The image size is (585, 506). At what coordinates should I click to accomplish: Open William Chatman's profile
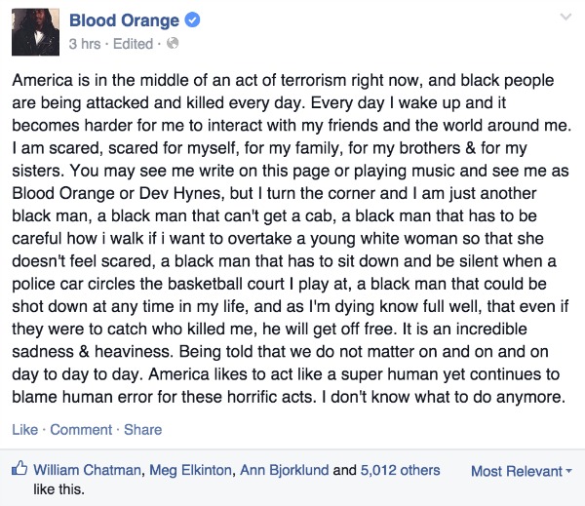tap(88, 470)
